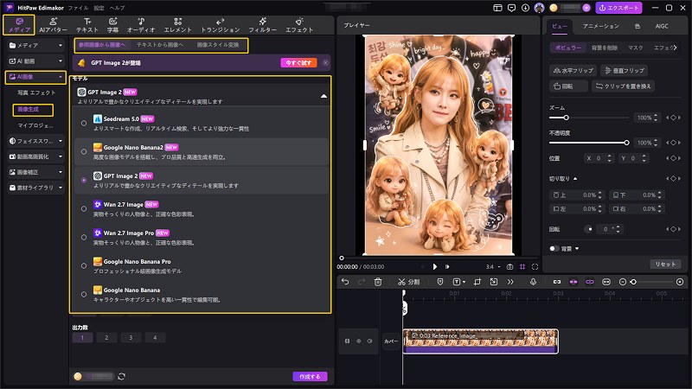This screenshot has width=692, height=389.
Task: Adjust the 不透明度 opacity slider handle
Action: [626, 143]
